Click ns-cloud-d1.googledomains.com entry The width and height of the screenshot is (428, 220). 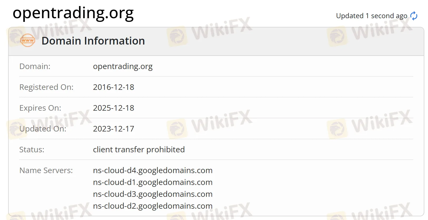click(153, 182)
